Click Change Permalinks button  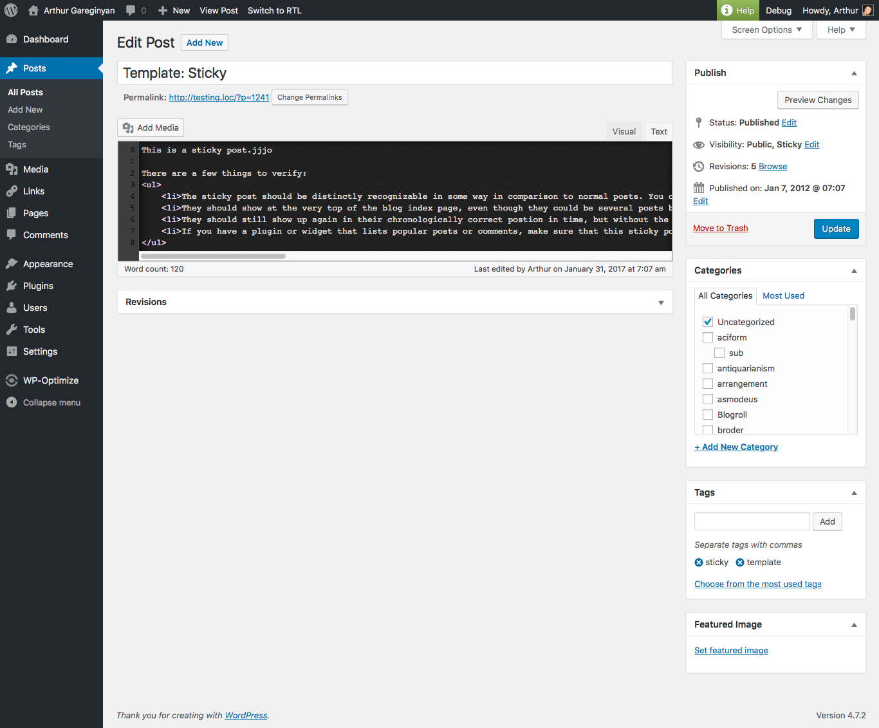click(310, 97)
